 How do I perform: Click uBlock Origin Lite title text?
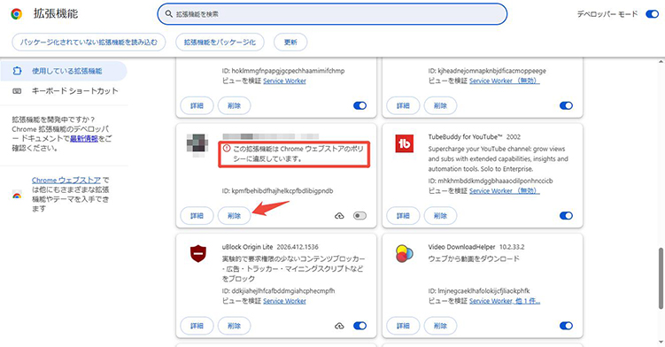tap(247, 247)
